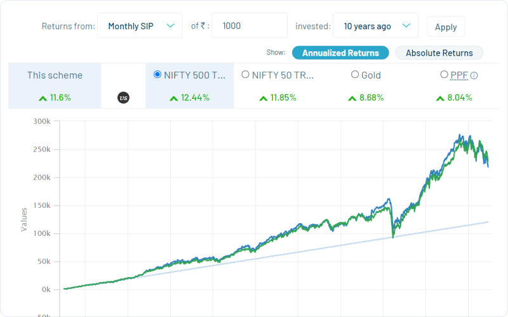The image size is (508, 317).
Task: Click the info icon beside PPF
Action: [474, 75]
